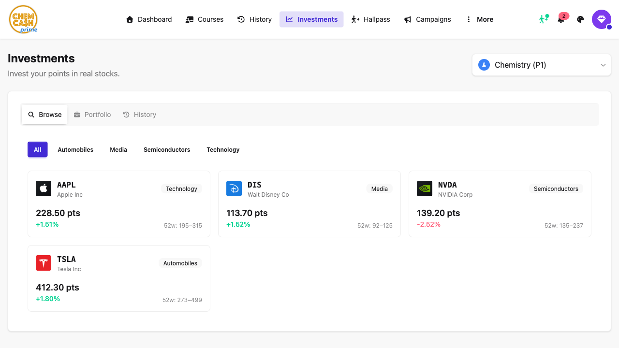This screenshot has width=619, height=348.
Task: Click the Disney logo on DIS card
Action: point(234,188)
